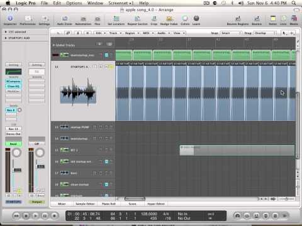Click the track icon of track 13
Screen dimensions: 302x226
(64, 127)
